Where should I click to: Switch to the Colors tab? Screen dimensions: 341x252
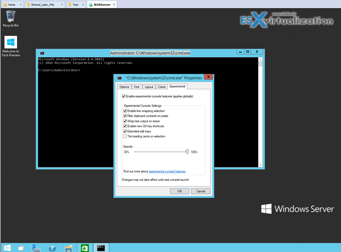coord(161,87)
